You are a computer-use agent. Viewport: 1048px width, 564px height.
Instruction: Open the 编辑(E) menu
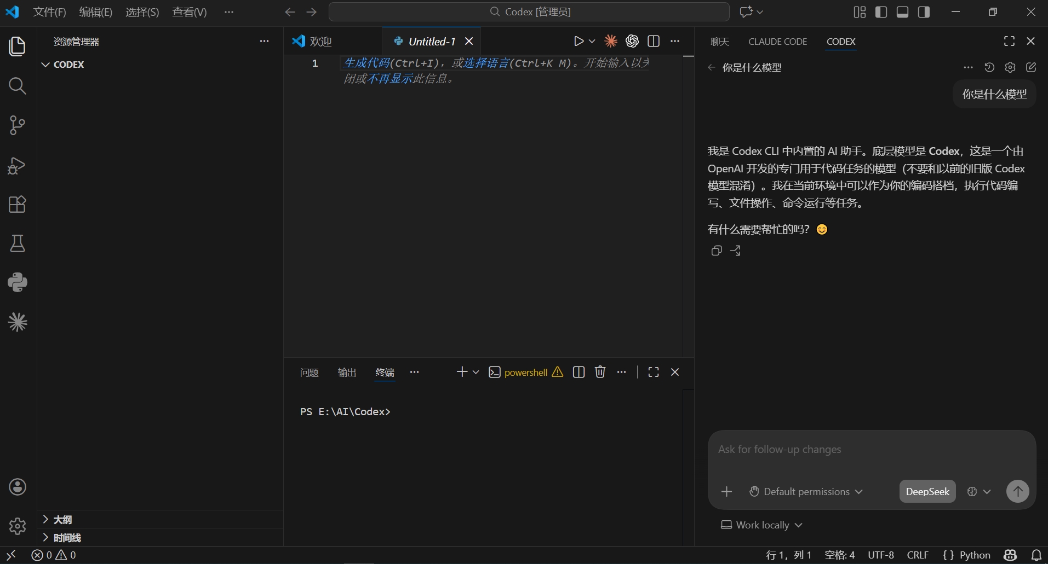pos(96,12)
